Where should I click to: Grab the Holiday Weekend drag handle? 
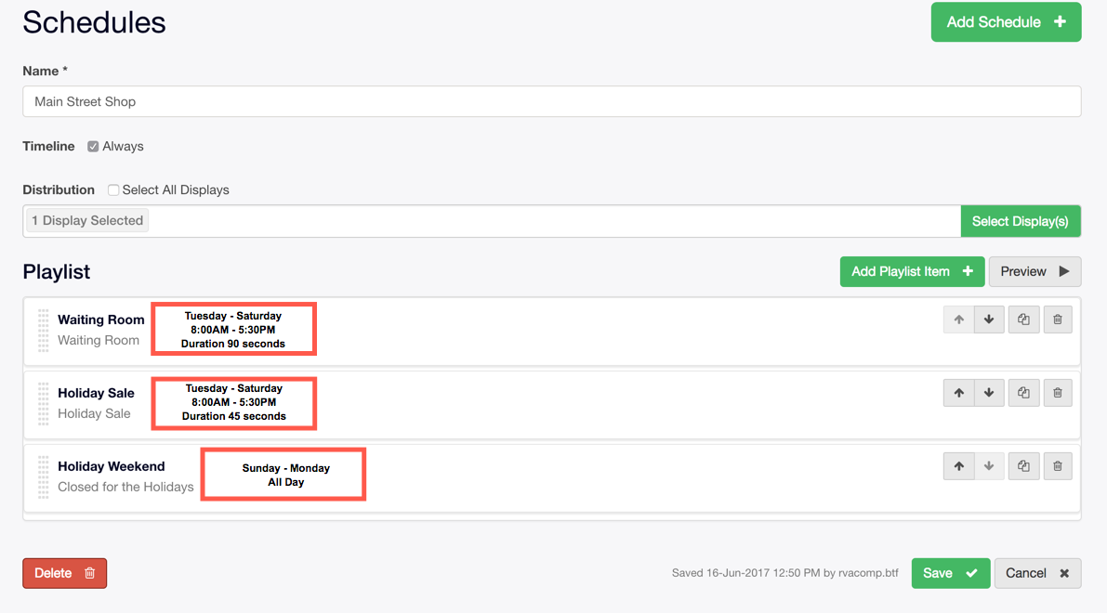43,476
